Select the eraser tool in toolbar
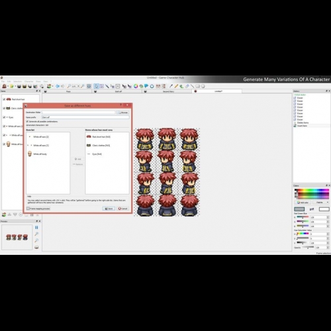This screenshot has width=331, height=331. 187,86
